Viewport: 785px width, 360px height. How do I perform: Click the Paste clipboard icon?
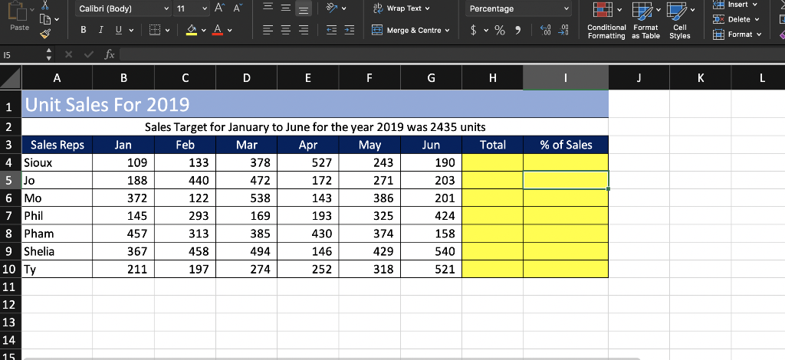point(18,11)
